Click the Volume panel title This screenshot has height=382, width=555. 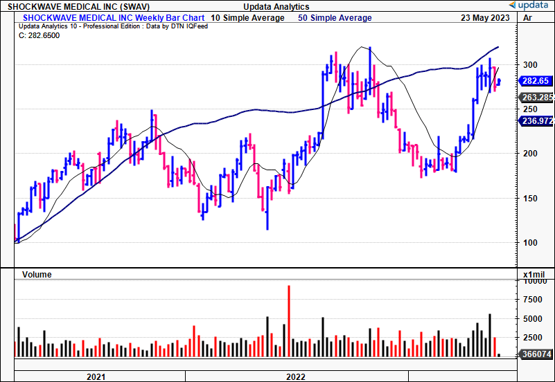pyautogui.click(x=37, y=275)
